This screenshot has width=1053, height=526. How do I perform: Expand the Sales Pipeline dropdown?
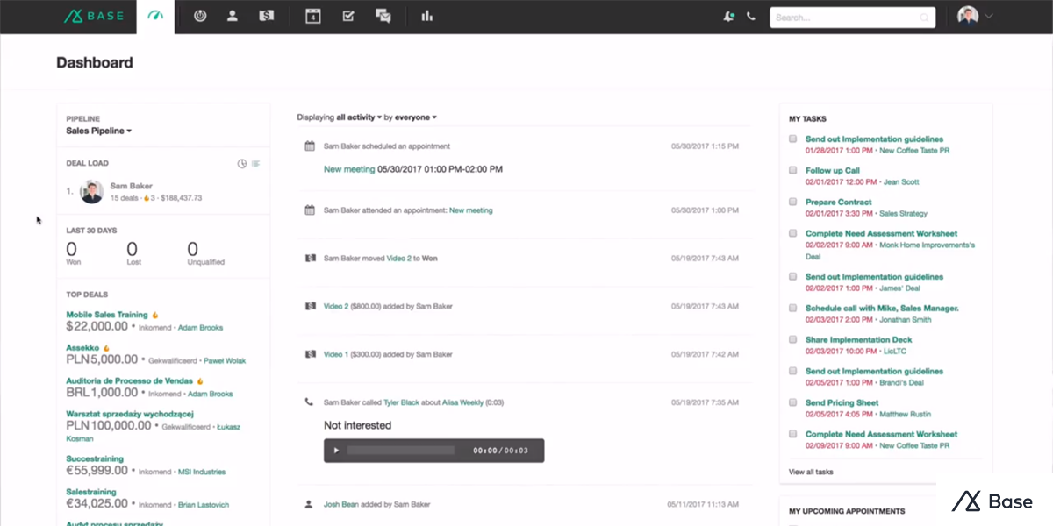99,131
